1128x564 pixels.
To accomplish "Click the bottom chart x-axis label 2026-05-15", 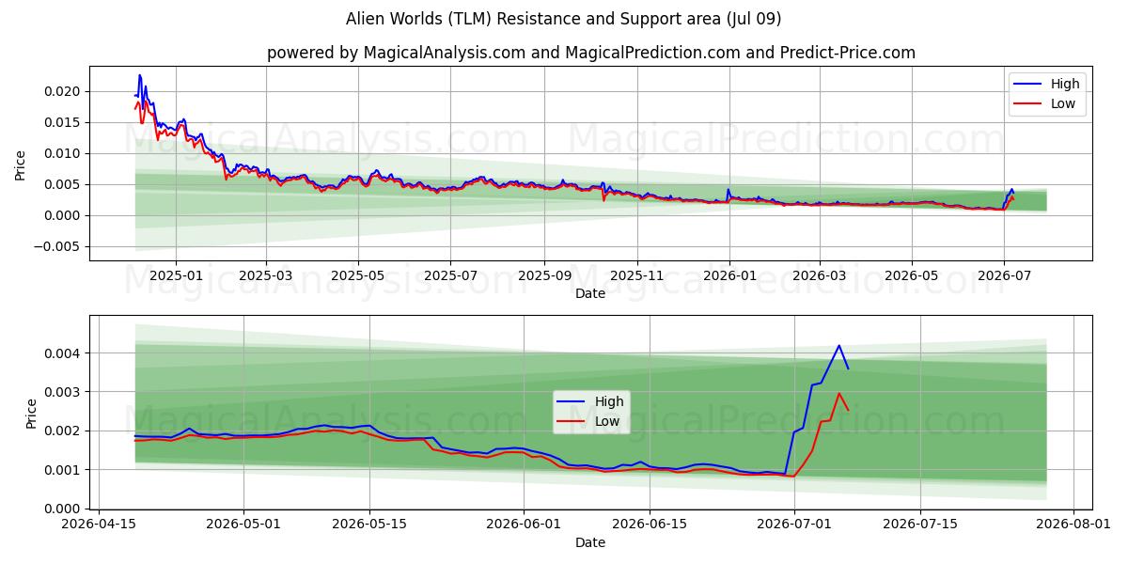I will click(x=369, y=525).
